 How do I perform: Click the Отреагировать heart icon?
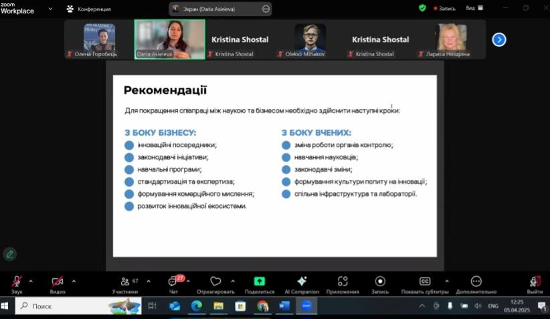[215, 282]
